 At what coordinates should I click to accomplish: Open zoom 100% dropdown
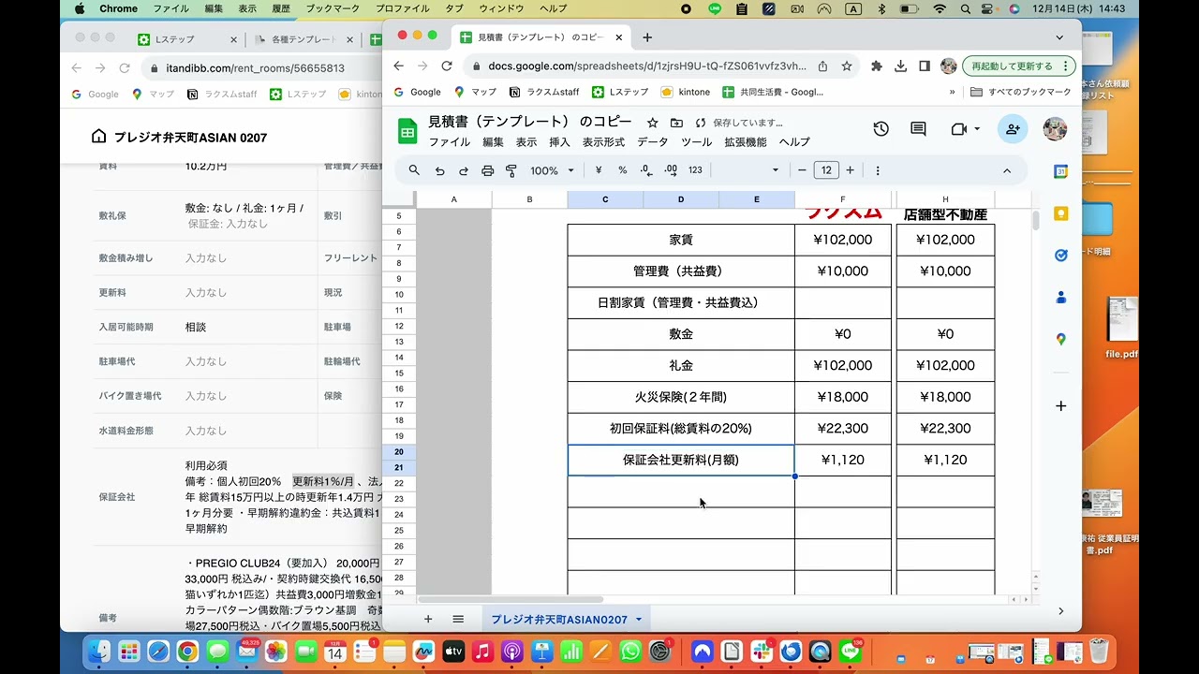(552, 170)
